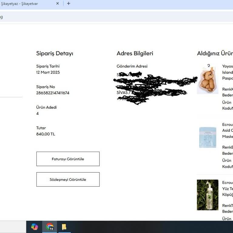This screenshot has height=233, width=233.
Task: Click the Chrome icon in the taskbar
Action: (49, 227)
